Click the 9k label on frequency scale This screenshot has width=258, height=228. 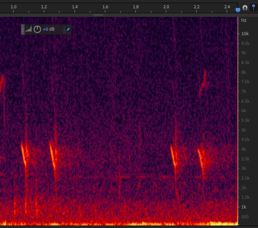(x=244, y=53)
